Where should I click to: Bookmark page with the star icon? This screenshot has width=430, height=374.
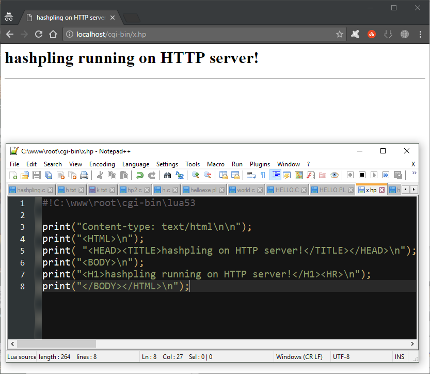click(x=340, y=34)
